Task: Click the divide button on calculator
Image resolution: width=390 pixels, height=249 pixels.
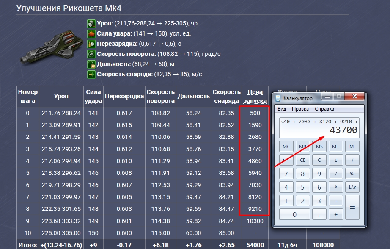Action: (x=335, y=174)
